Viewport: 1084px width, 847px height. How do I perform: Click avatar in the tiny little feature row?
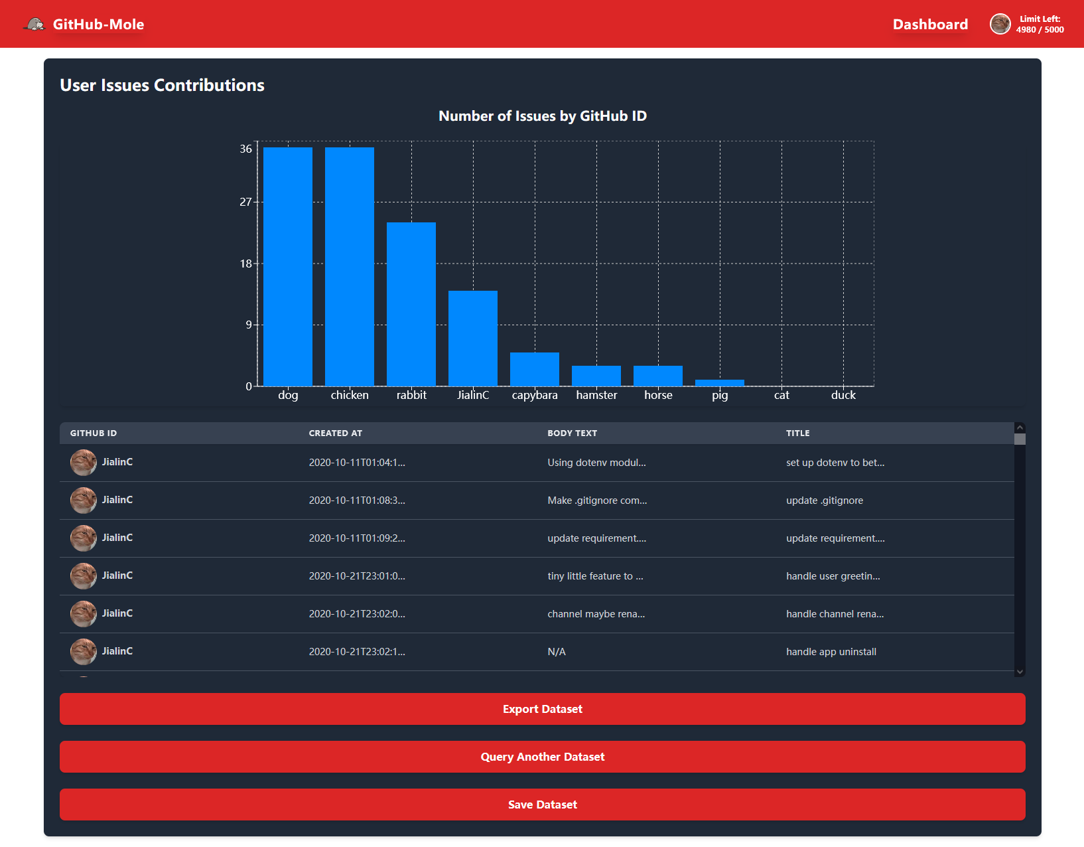point(84,576)
